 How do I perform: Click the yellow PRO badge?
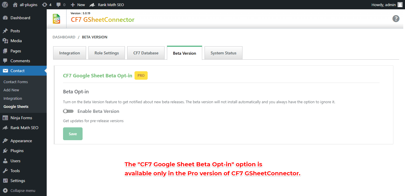point(141,75)
